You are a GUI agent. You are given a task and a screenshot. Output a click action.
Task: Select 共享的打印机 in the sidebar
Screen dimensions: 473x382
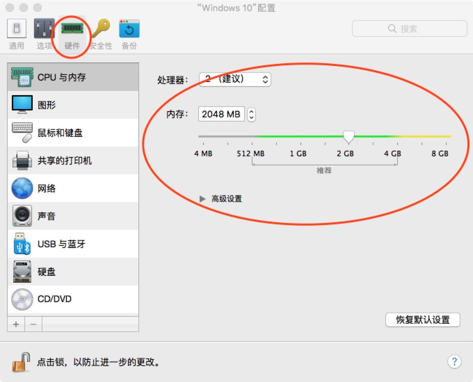click(x=73, y=160)
